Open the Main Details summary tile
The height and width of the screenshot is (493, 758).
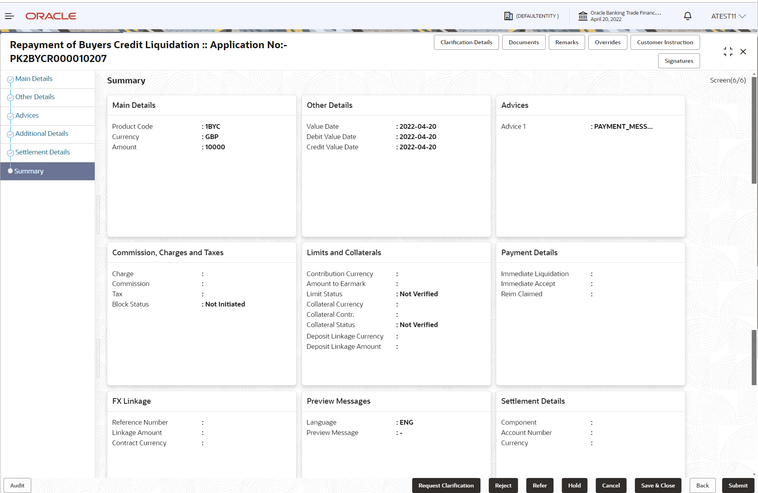201,166
